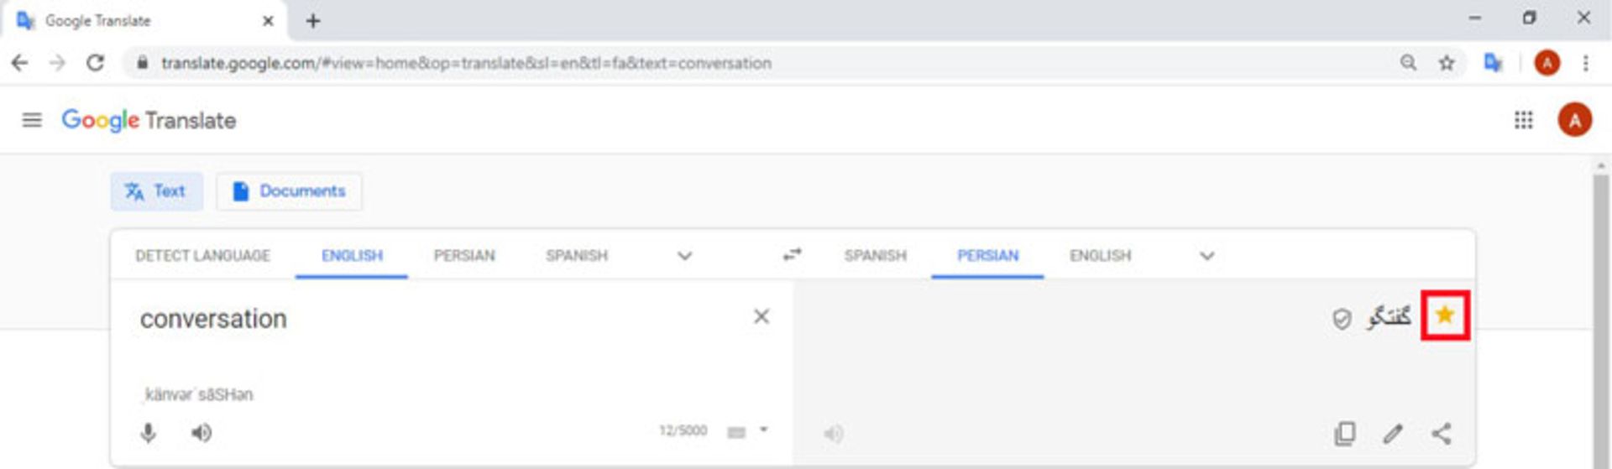Expand keyboard input options arrow

point(764,430)
